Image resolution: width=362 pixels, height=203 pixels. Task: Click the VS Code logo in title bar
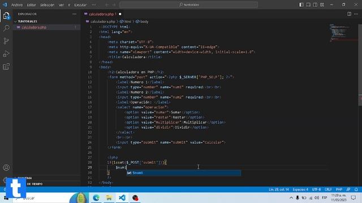tap(5, 5)
